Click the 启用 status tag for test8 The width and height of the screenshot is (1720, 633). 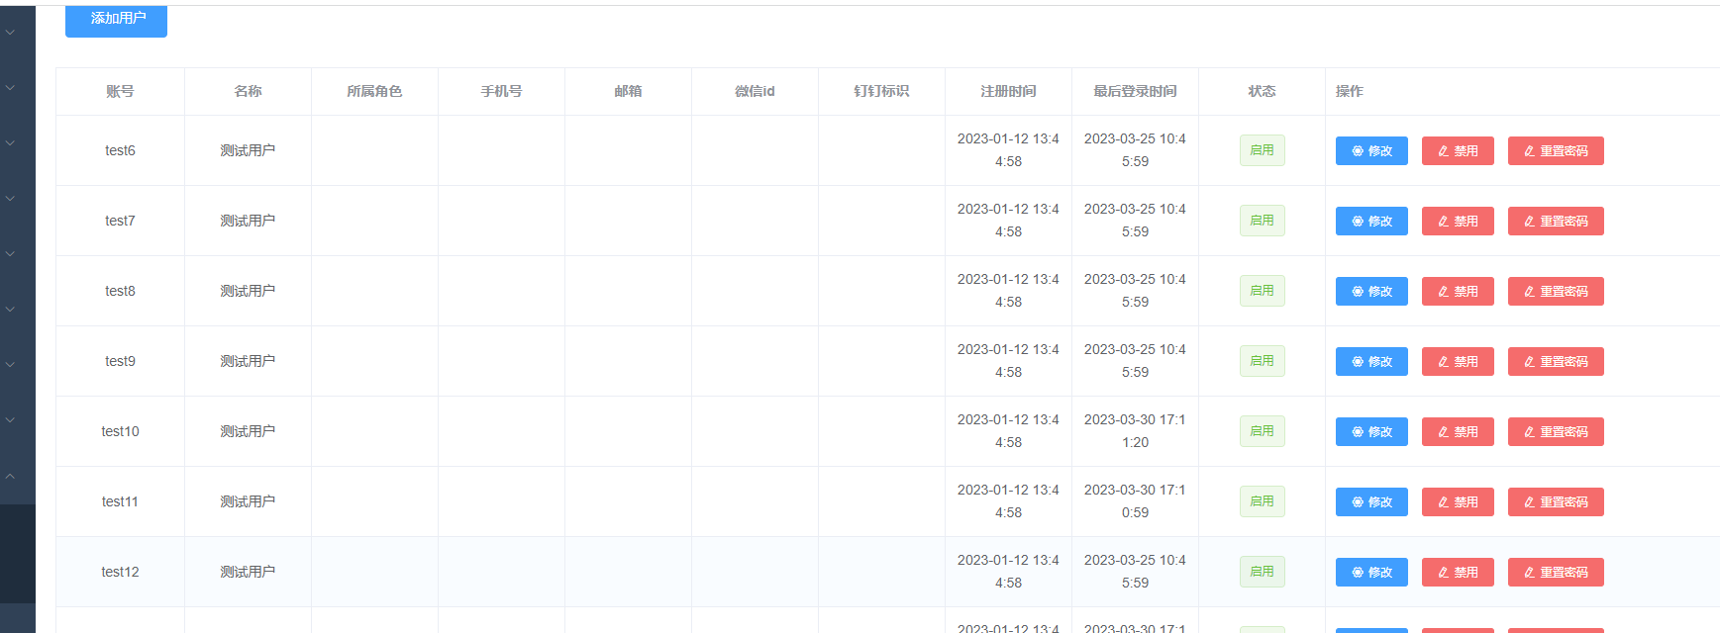1262,291
